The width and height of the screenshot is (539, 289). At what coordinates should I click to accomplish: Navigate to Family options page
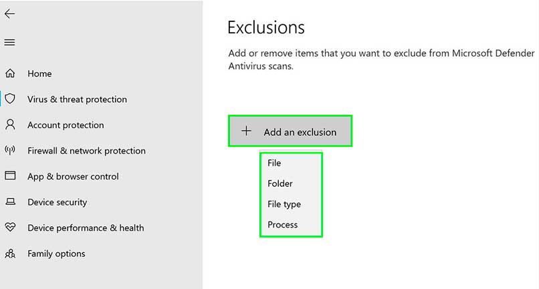pyautogui.click(x=56, y=254)
